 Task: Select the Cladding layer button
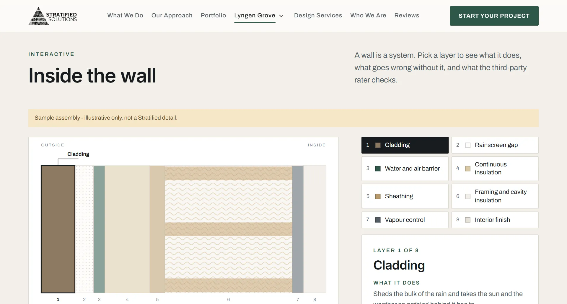click(x=405, y=145)
